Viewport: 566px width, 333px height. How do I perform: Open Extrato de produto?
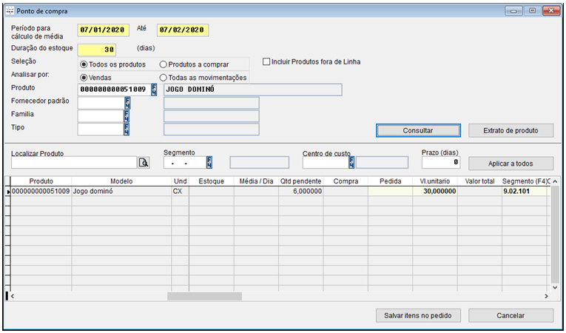(x=511, y=130)
